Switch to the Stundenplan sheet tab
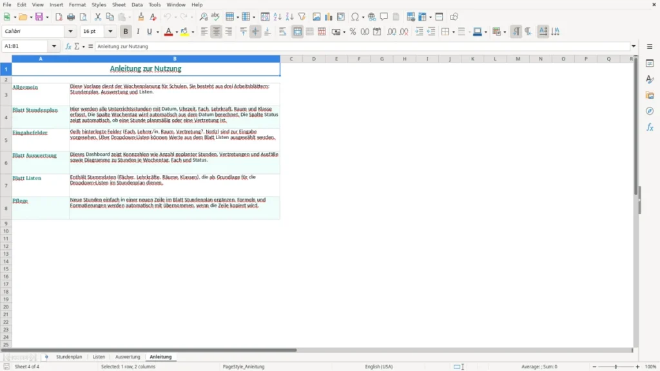This screenshot has width=660, height=371. pyautogui.click(x=69, y=357)
